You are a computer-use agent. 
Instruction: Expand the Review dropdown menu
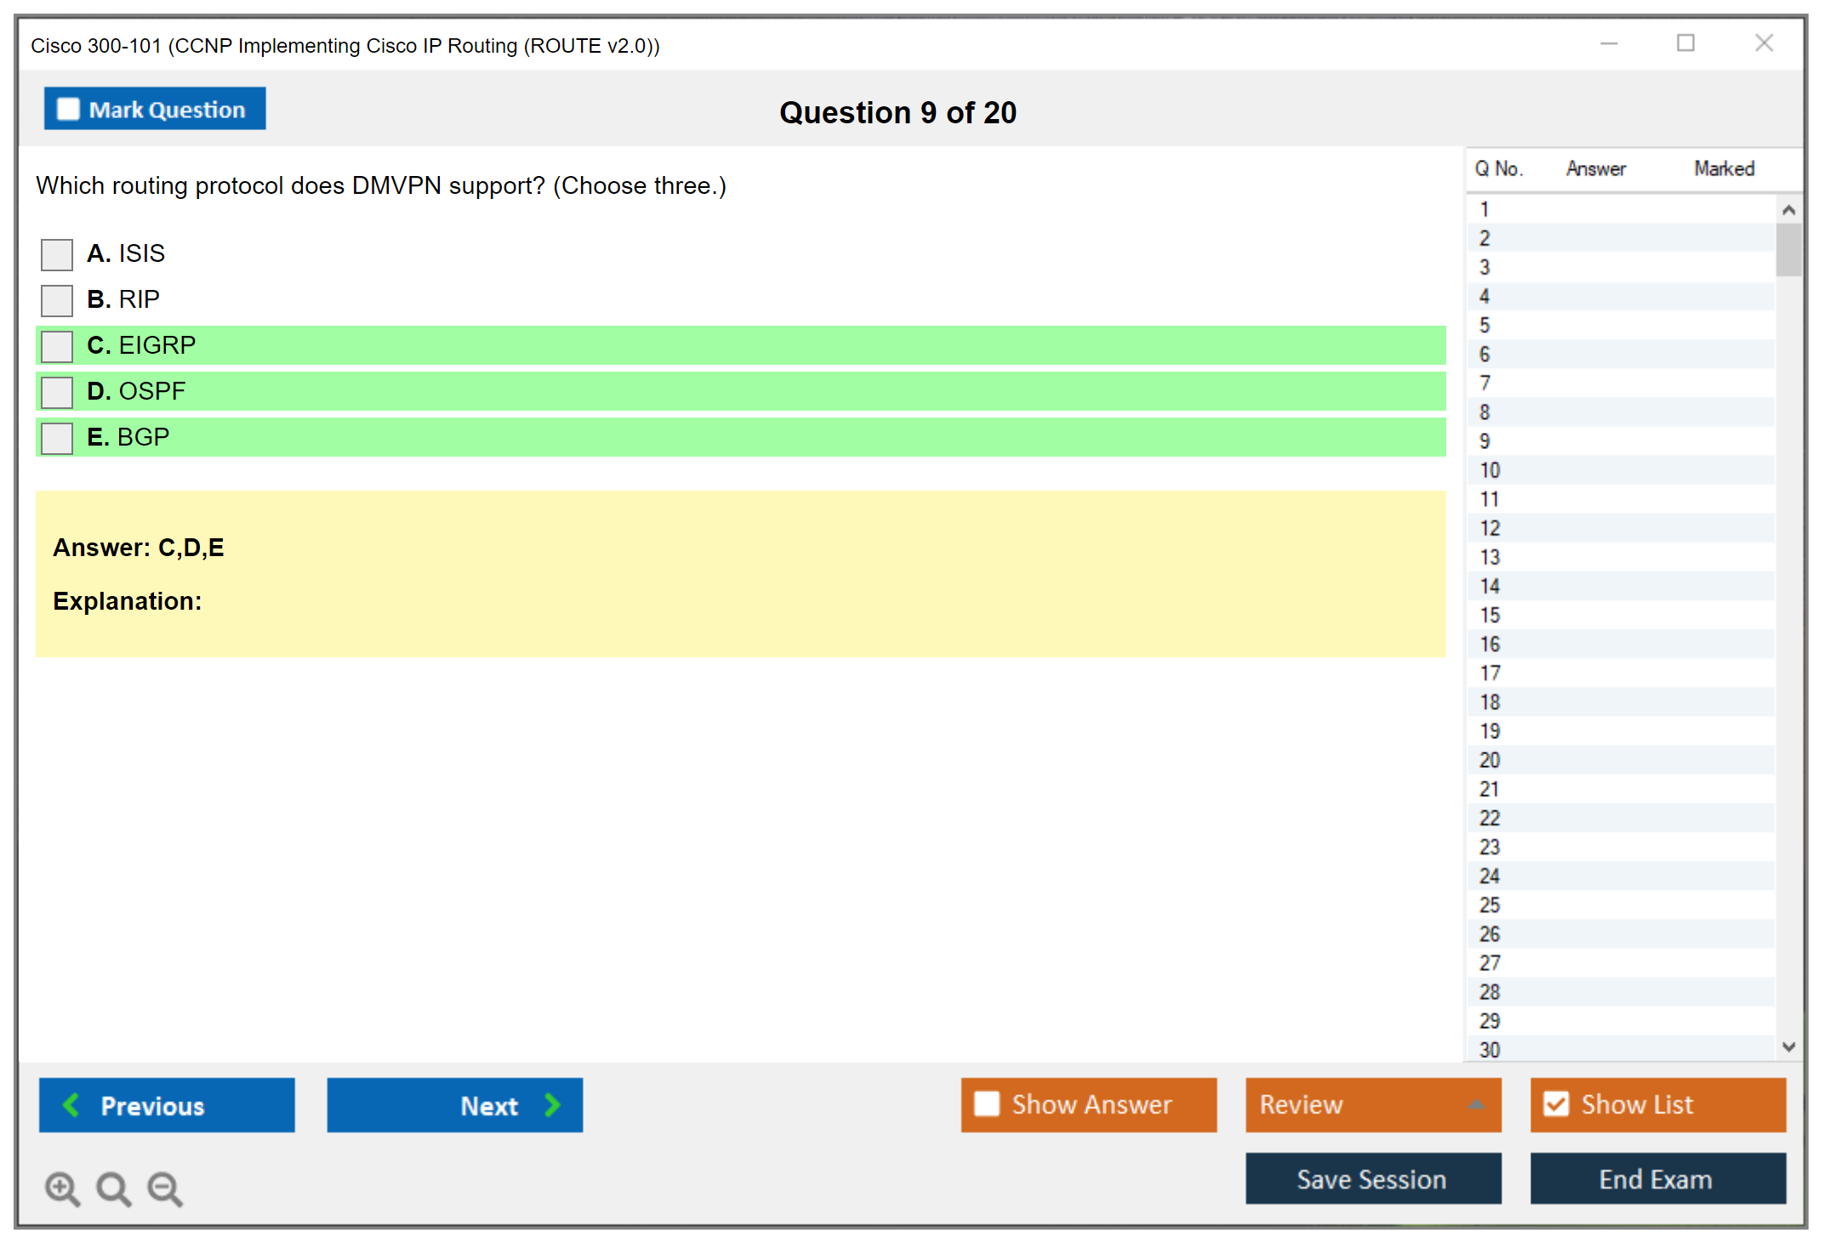(x=1476, y=1105)
